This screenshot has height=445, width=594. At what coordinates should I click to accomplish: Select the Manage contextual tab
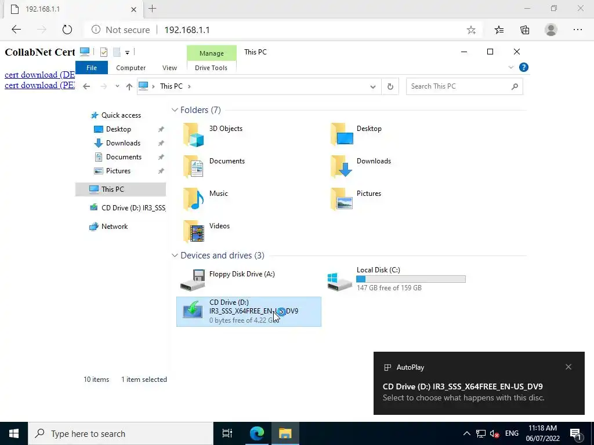pos(211,53)
